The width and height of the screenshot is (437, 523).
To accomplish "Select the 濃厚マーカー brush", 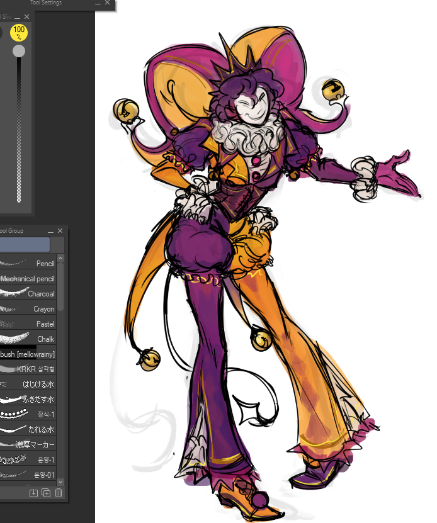I will 28,444.
